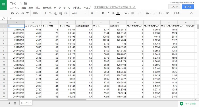Select the paint format roller icon
This screenshot has width=199, height=107.
(27, 13)
